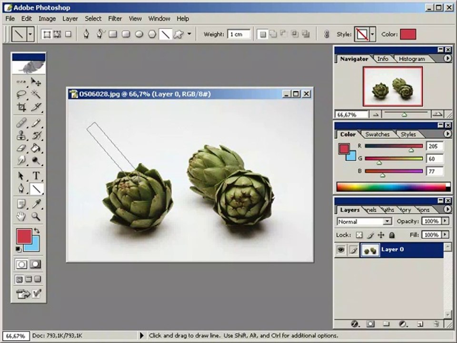Open the Normal blending mode dropdown

pos(387,222)
